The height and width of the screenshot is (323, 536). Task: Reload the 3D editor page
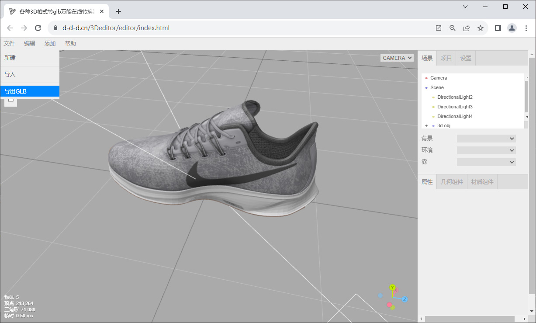click(x=38, y=28)
